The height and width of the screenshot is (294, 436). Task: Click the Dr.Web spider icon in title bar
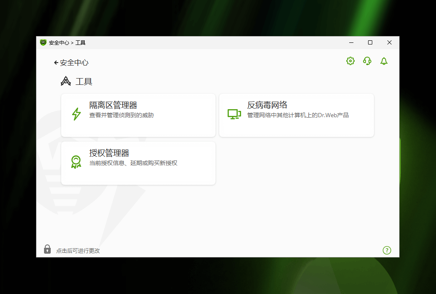pyautogui.click(x=43, y=42)
